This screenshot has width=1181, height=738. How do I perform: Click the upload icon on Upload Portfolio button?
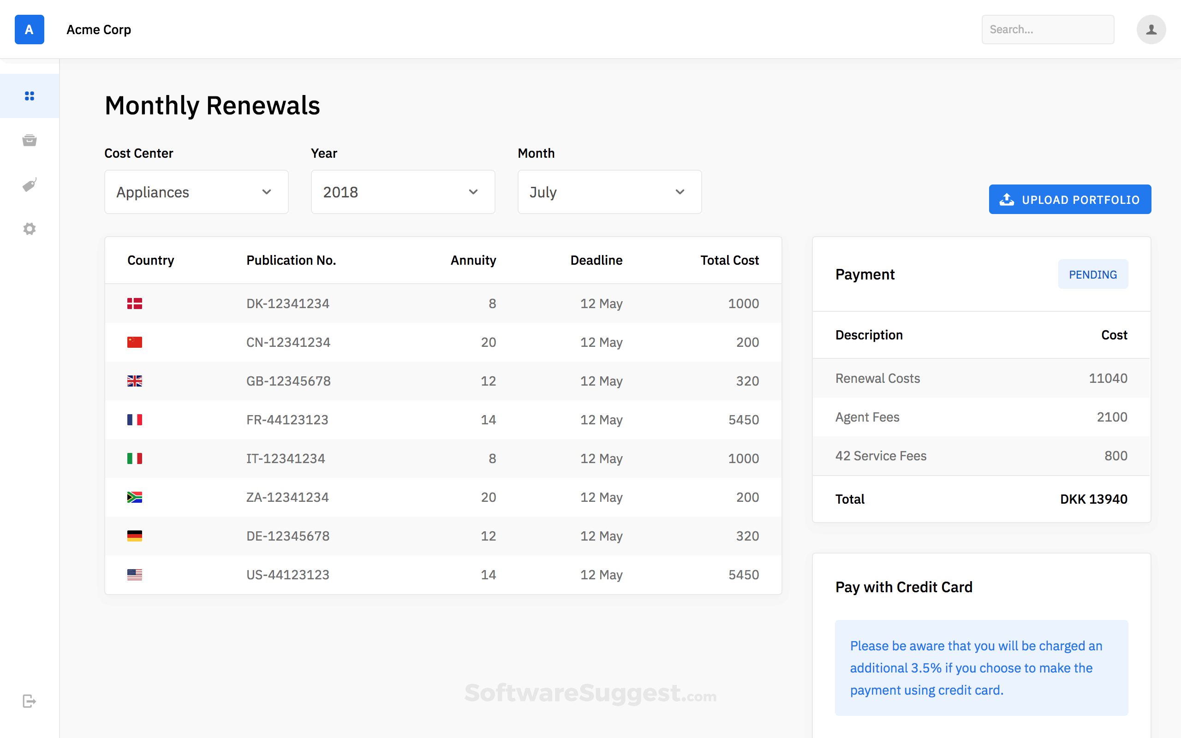click(x=1006, y=199)
